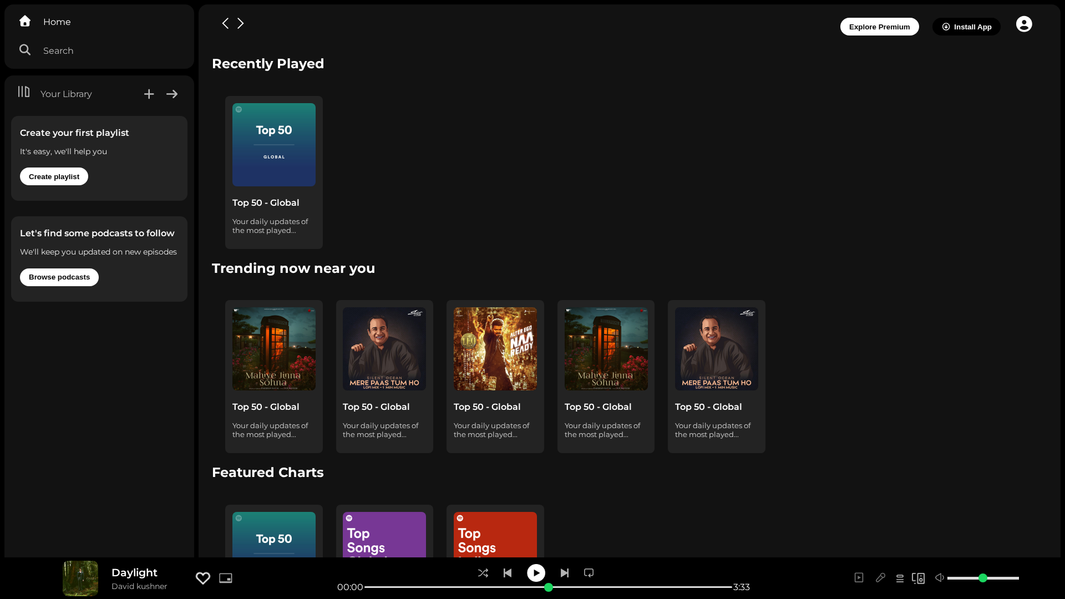The width and height of the screenshot is (1065, 599).
Task: Open picture-in-picture mini player
Action: [x=226, y=578]
